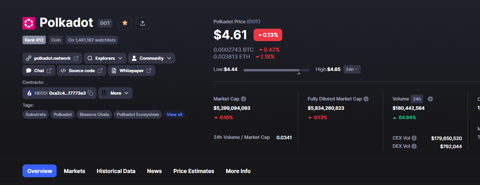Show Fully Diluted Market Cap info icon
The width and height of the screenshot is (480, 185).
(x=366, y=99)
